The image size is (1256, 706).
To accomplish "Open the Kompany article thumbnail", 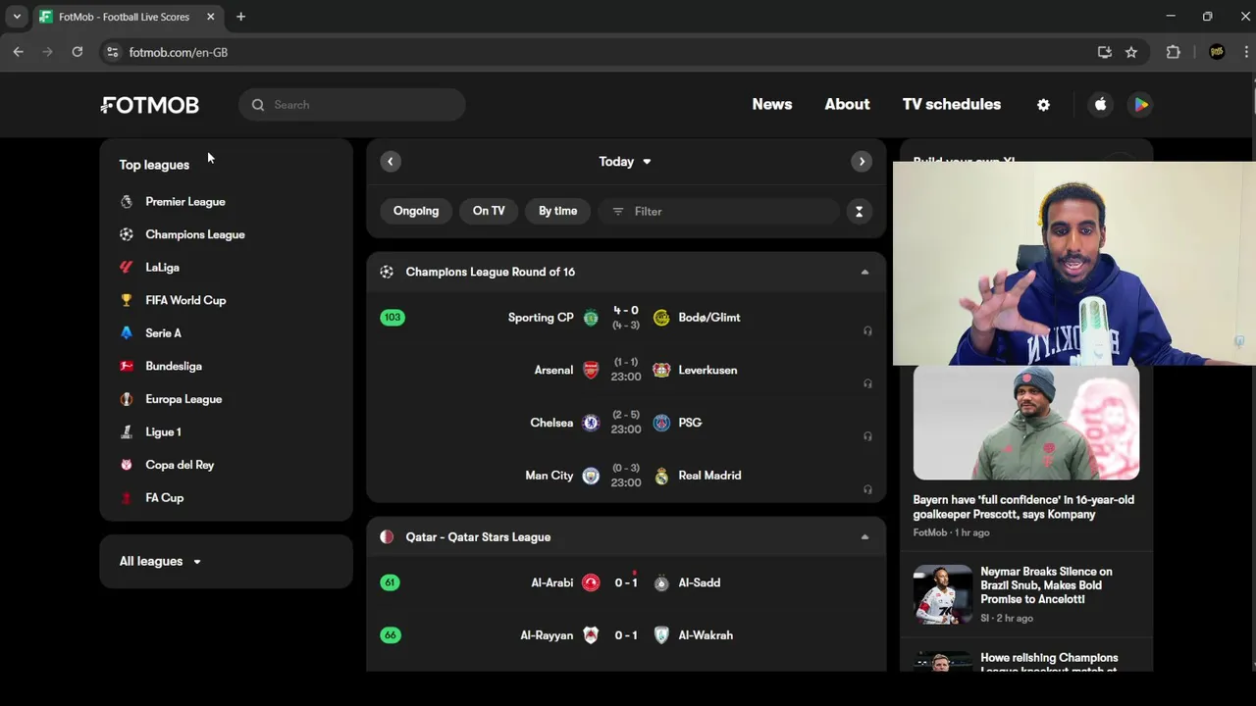I will 1026,423.
